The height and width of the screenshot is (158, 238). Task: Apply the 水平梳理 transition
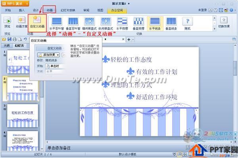[122, 23]
